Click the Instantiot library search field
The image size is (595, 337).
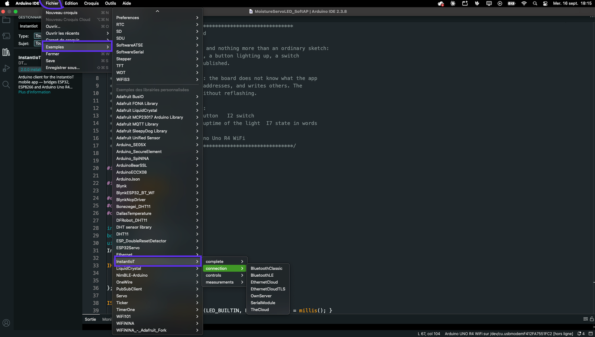30,26
